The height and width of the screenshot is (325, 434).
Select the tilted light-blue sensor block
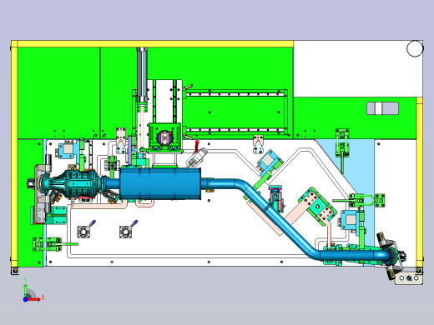[270, 162]
